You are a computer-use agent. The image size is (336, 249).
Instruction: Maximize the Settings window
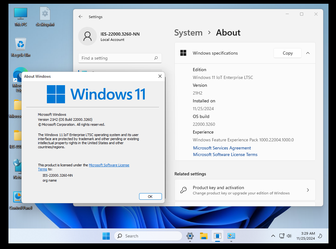pos(302,14)
